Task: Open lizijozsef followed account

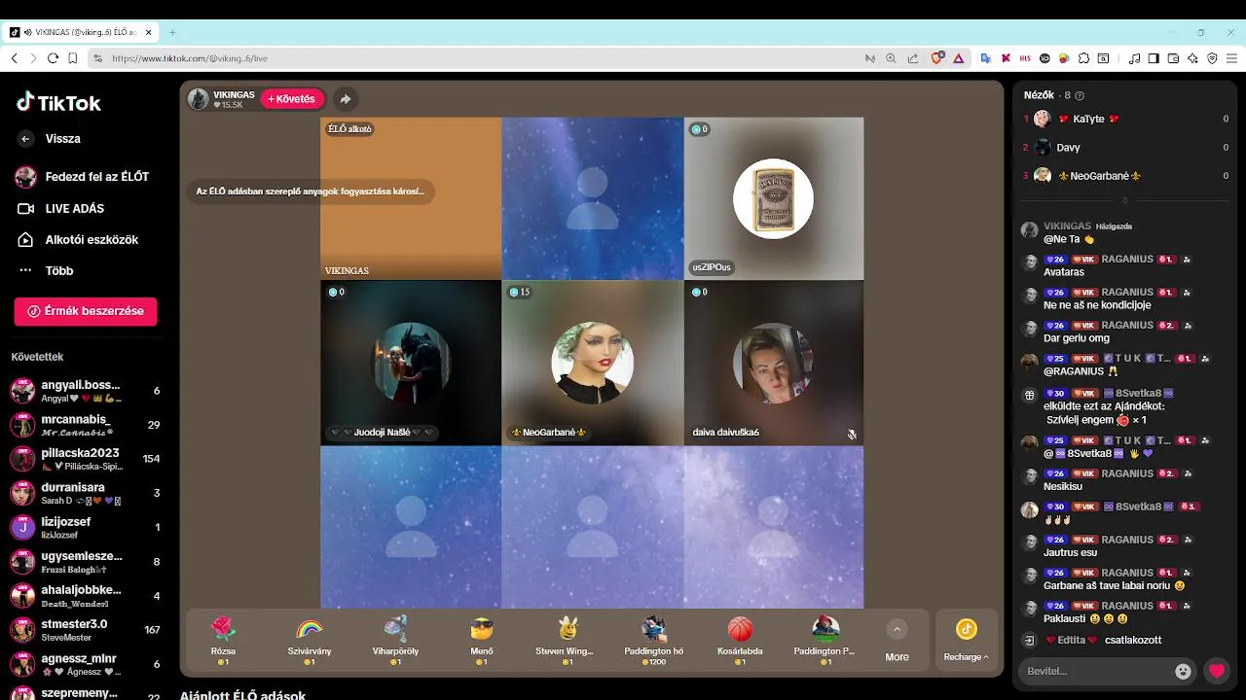Action: (x=86, y=527)
